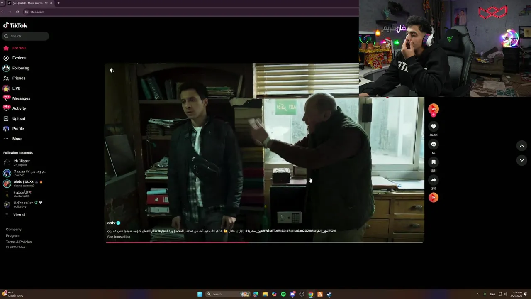This screenshot has height=299, width=531.
Task: Open the Explore page
Action: click(15, 58)
